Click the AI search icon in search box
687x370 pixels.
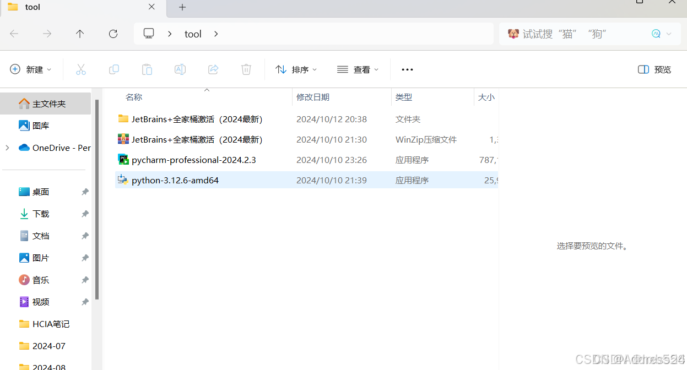[x=656, y=34]
